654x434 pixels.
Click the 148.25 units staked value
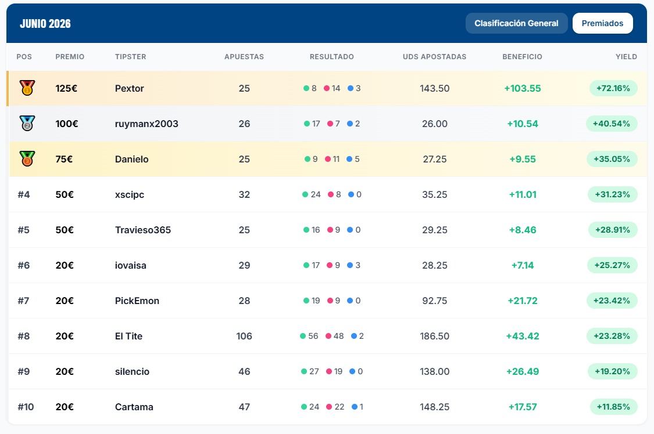[x=435, y=407]
